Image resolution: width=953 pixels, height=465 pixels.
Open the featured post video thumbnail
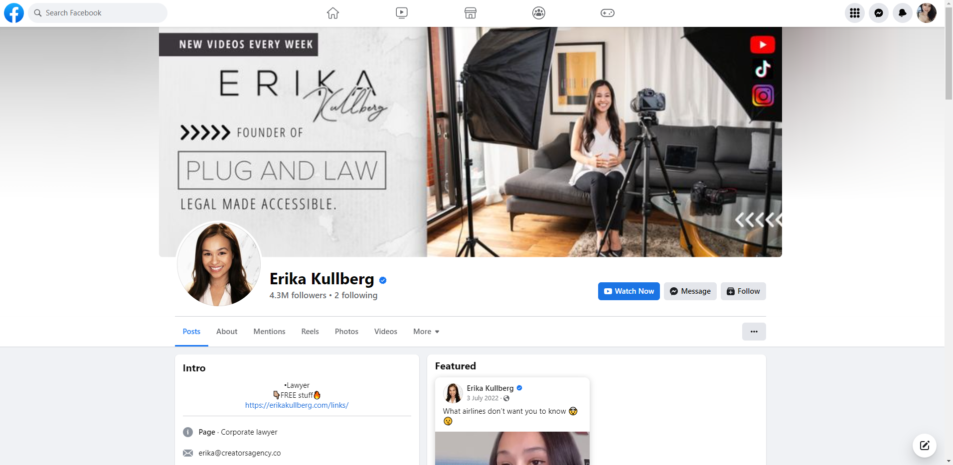pos(512,448)
